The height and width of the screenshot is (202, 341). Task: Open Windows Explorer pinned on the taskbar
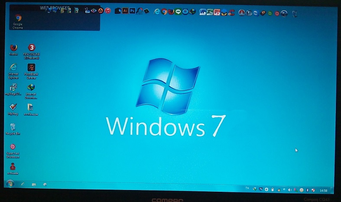point(34,184)
